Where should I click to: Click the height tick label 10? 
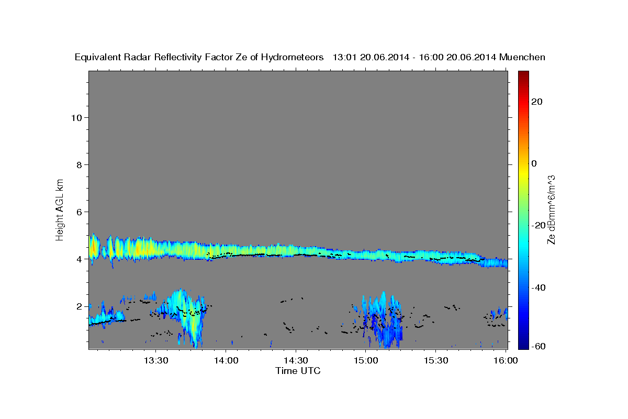[x=77, y=117]
